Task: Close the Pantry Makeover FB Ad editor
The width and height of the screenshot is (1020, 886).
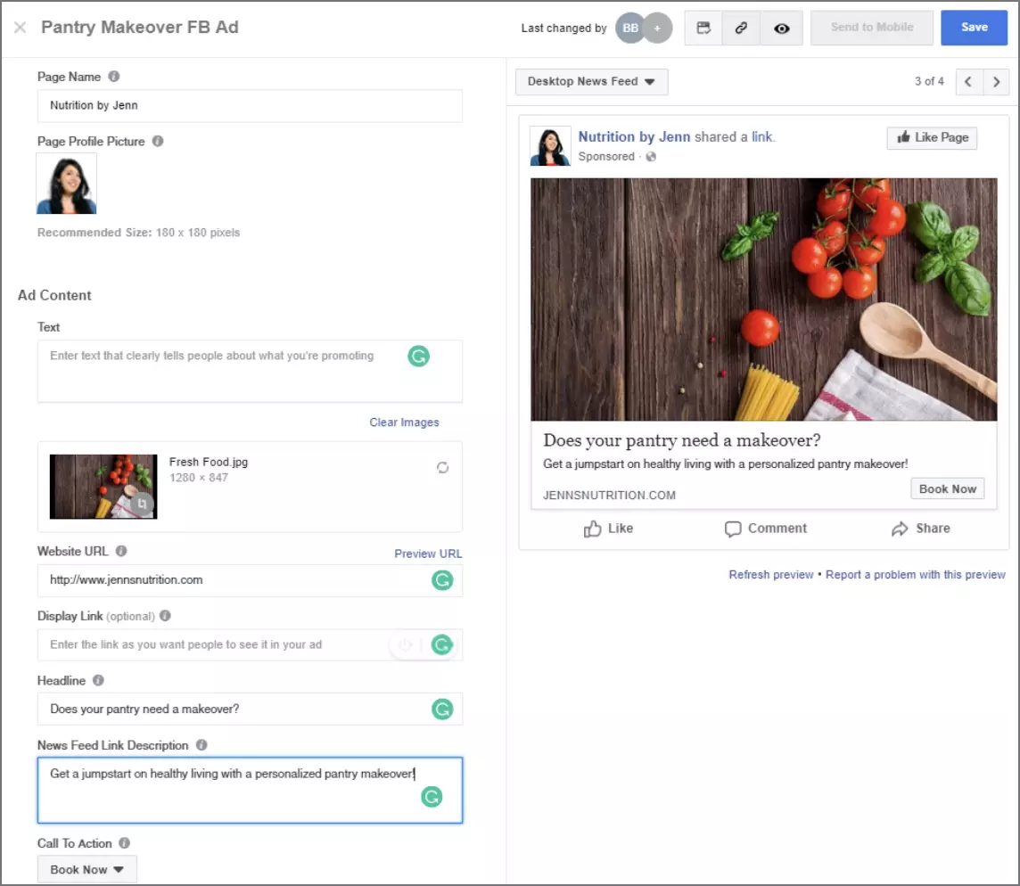Action: tap(21, 28)
